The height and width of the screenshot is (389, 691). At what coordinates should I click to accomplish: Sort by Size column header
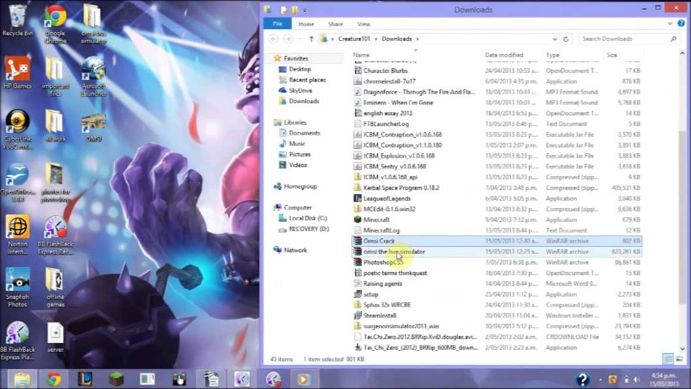pyautogui.click(x=611, y=55)
